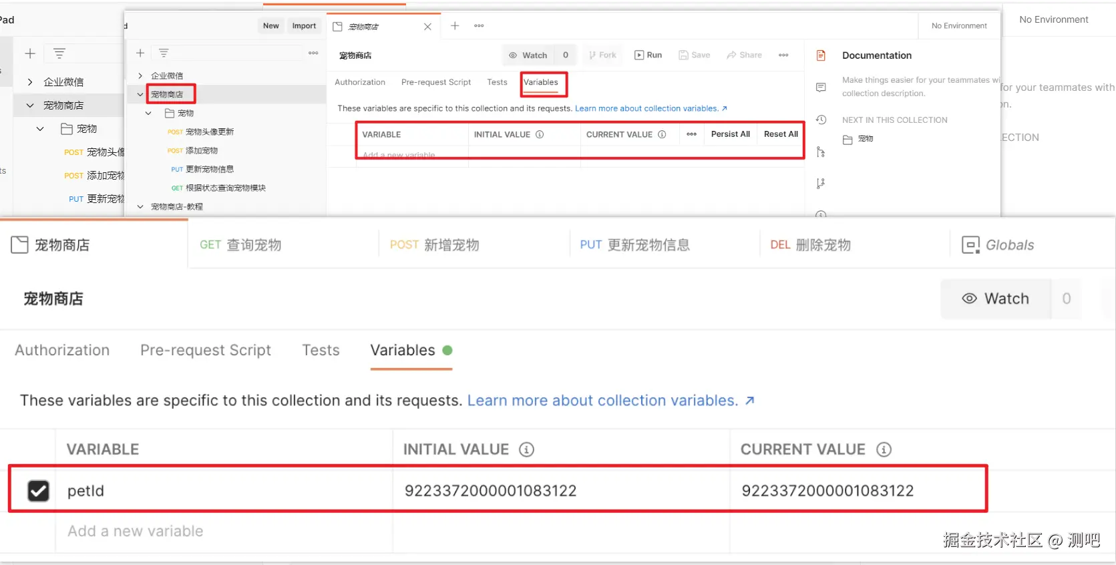Open a new tab with the plus icon
Screen dimensions: 1116x565
455,26
